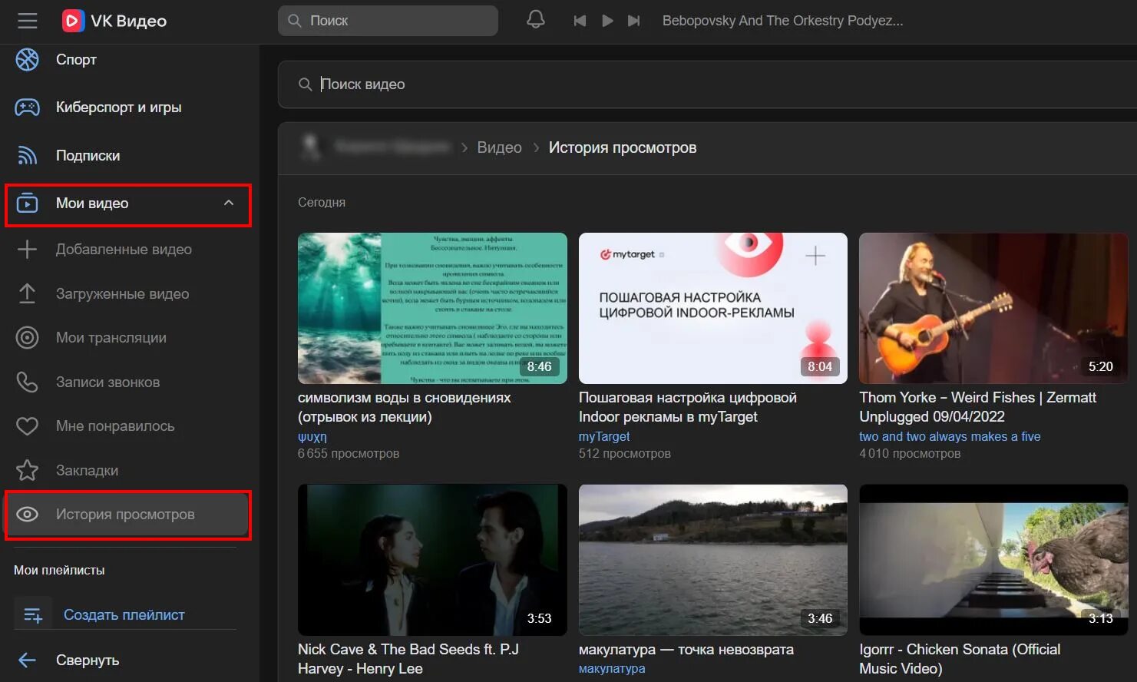
Task: Click the upload arrow icon
Action: [x=28, y=293]
